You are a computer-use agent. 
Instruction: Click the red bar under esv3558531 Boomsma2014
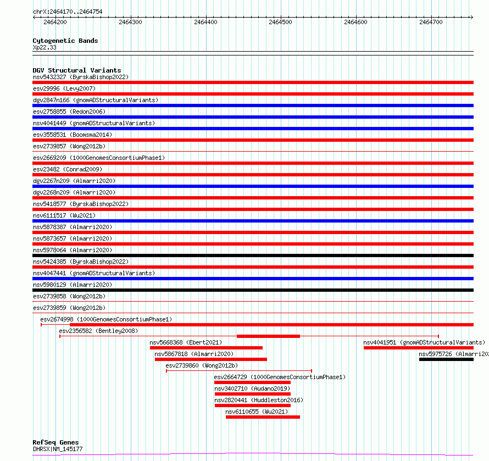pos(253,140)
